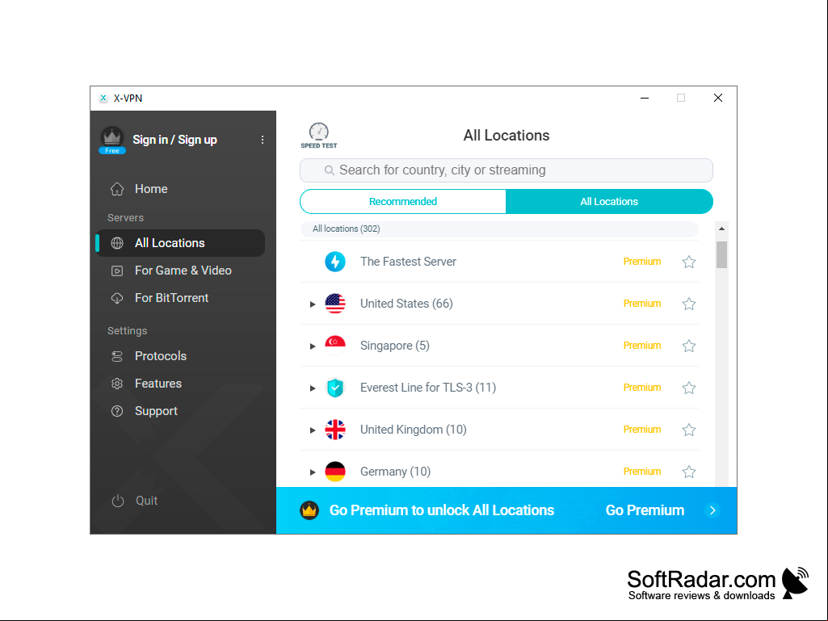Click the scrollbar up arrow

coord(721,229)
